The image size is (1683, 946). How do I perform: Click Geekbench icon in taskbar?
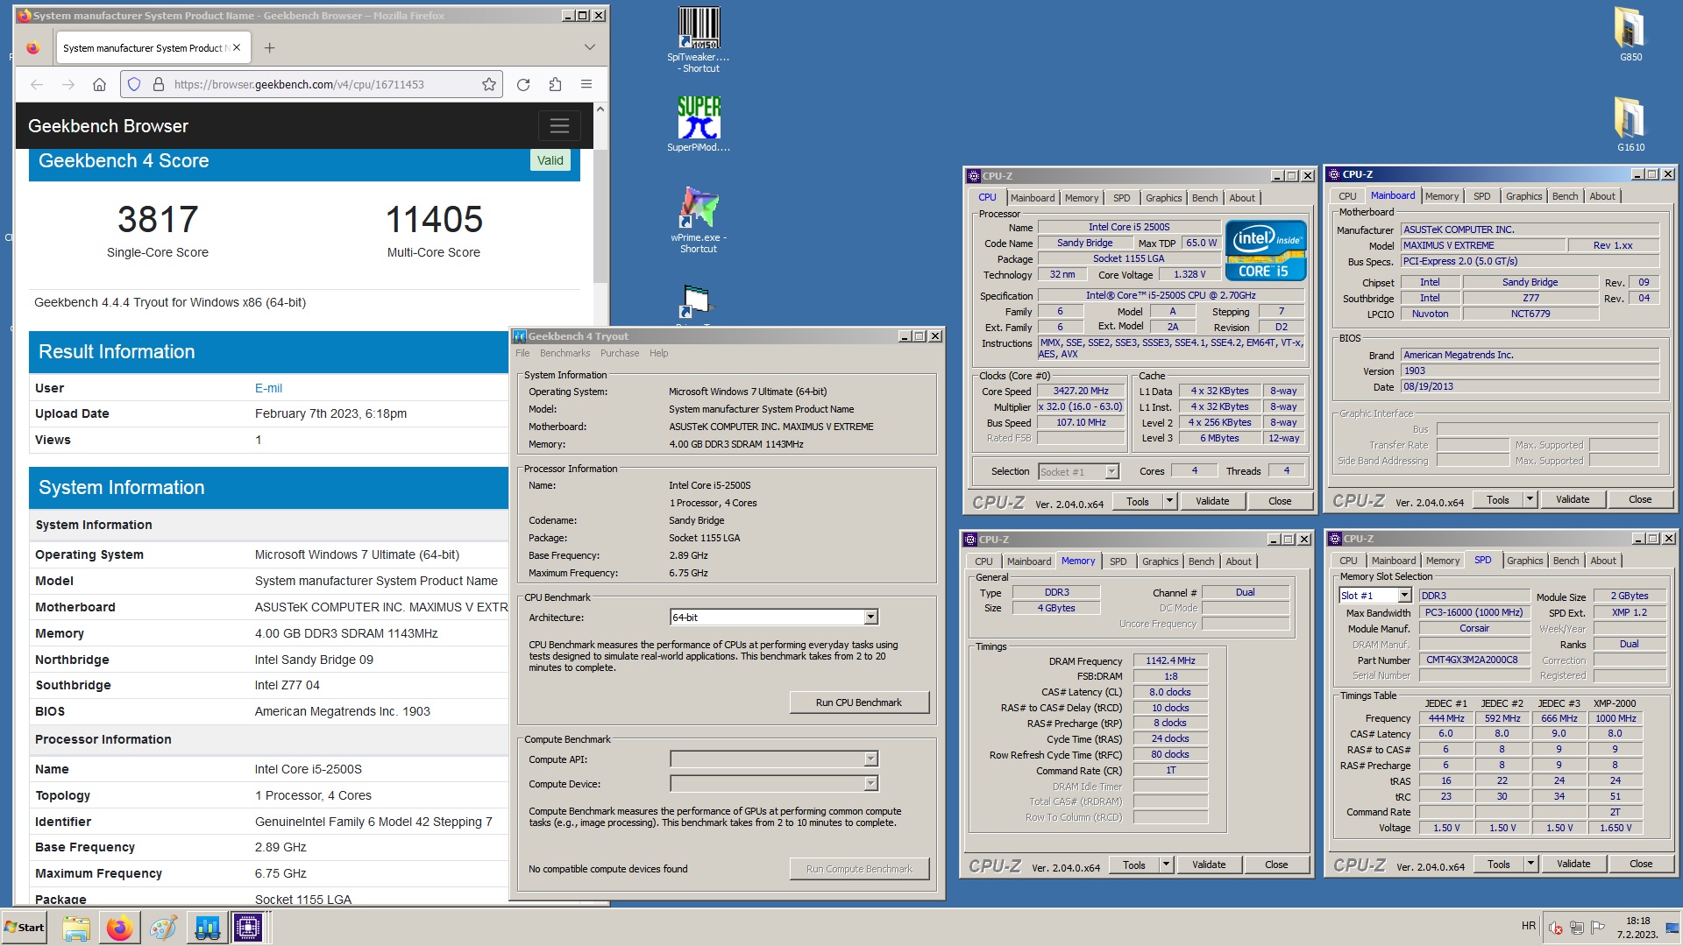(207, 928)
